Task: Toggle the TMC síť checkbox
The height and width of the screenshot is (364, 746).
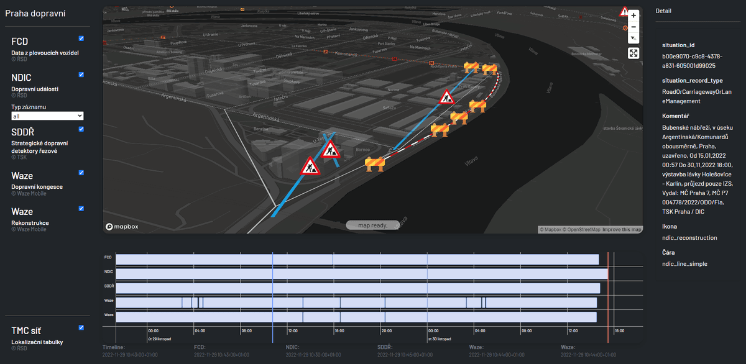Action: click(x=81, y=327)
